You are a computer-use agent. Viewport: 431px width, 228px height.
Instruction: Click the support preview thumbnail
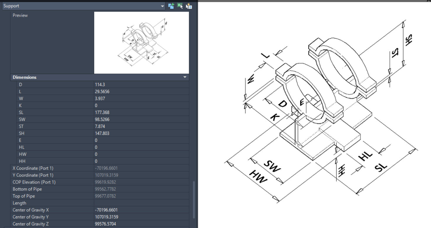click(141, 42)
